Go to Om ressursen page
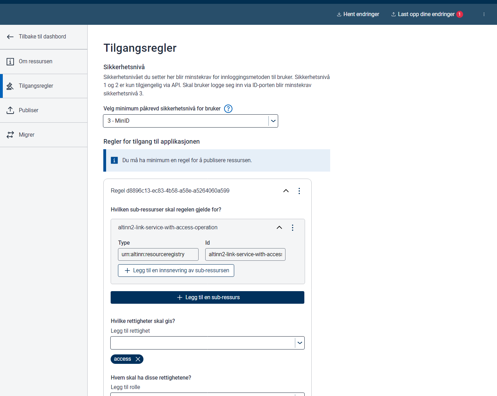This screenshot has width=497, height=396. click(36, 62)
